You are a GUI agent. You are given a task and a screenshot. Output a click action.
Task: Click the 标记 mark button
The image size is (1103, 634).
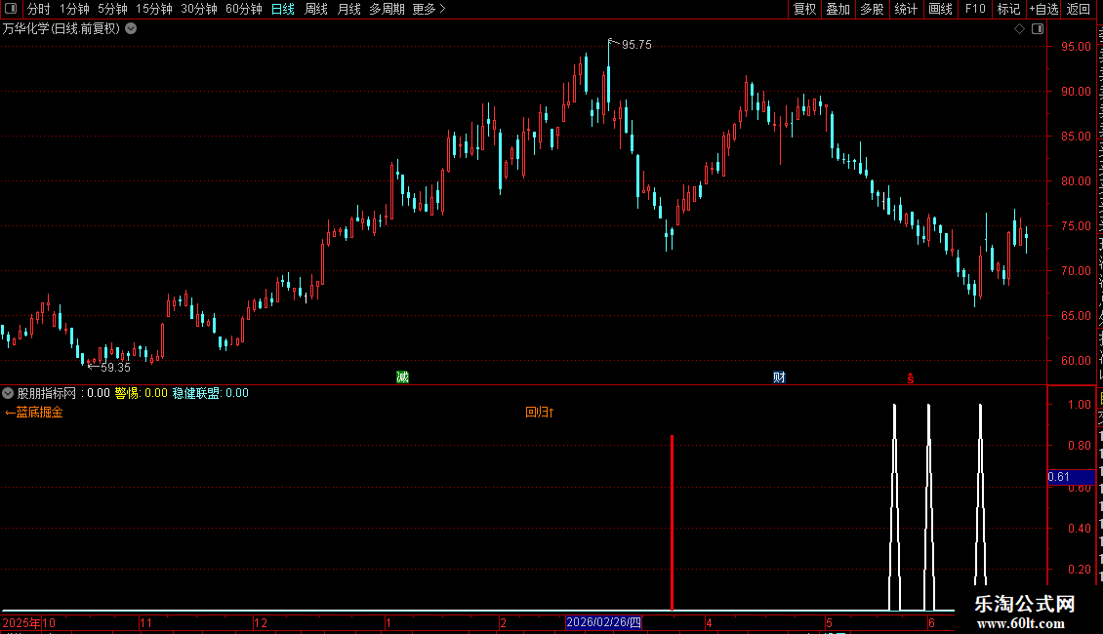[1008, 9]
